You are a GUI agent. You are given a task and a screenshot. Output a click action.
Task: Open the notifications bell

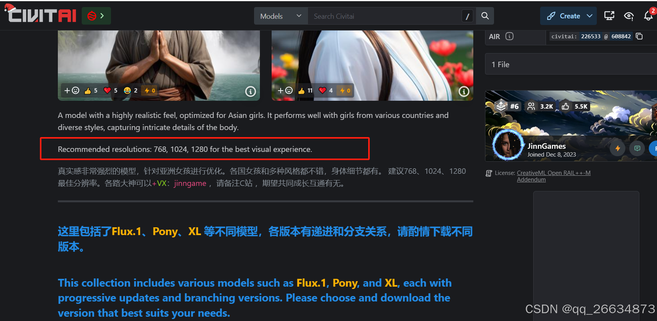point(648,16)
